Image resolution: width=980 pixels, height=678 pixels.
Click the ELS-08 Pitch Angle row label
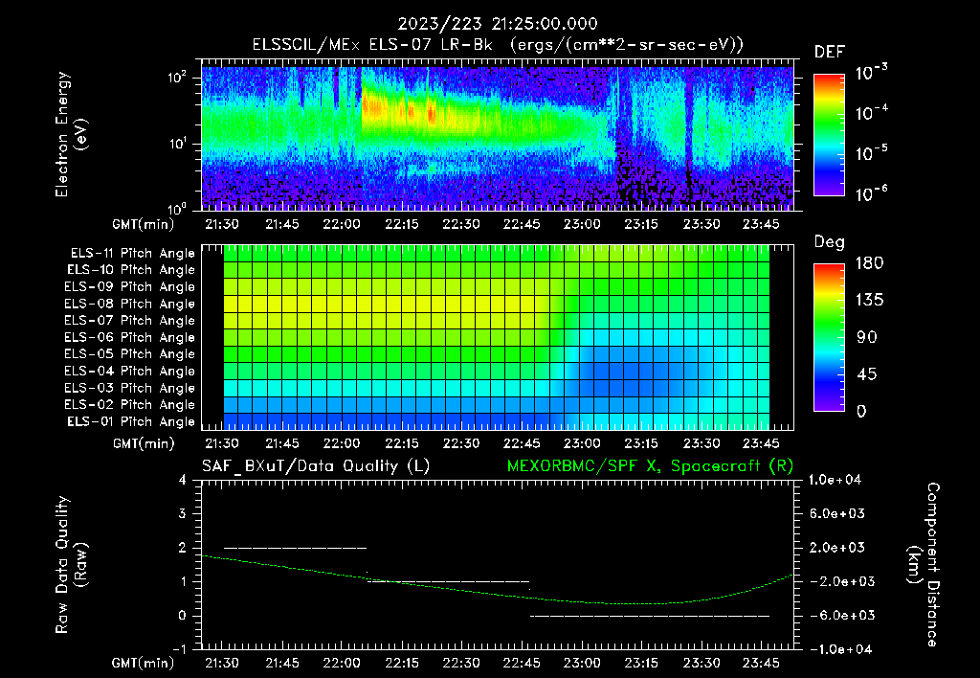pyautogui.click(x=129, y=304)
